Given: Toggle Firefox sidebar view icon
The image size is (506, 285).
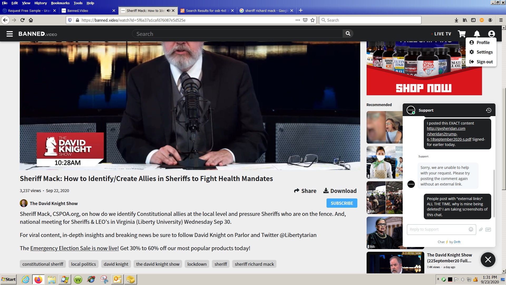Looking at the screenshot, I should [473, 20].
